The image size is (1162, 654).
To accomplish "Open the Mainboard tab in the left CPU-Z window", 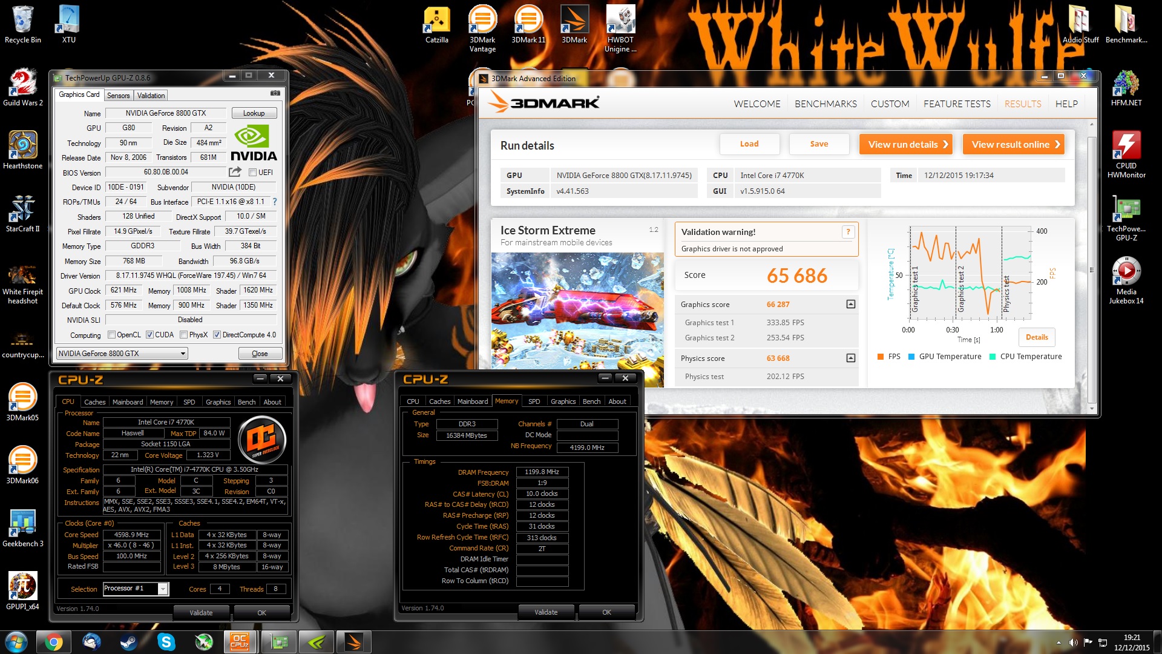I will [128, 402].
